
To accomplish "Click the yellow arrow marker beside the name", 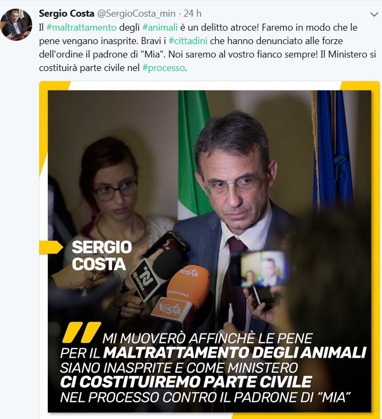I will [x=51, y=247].
